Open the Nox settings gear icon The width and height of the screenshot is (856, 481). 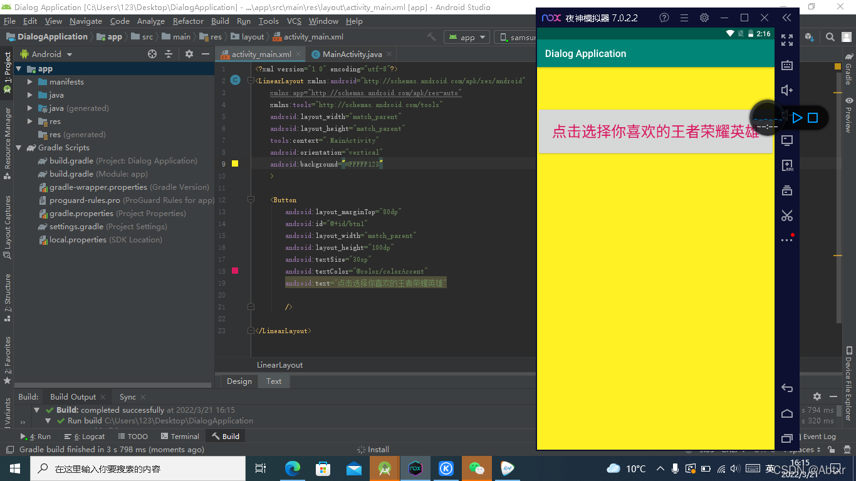pyautogui.click(x=704, y=18)
